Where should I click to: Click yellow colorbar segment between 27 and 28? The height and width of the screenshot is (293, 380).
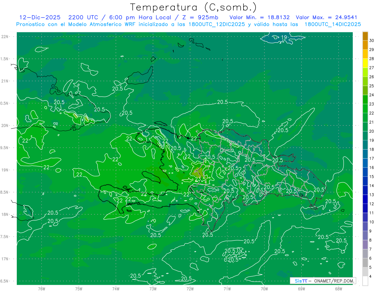tap(365, 63)
